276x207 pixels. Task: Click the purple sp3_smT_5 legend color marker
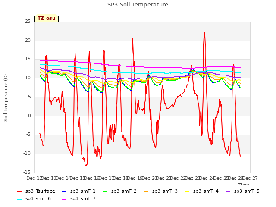tap(228, 191)
